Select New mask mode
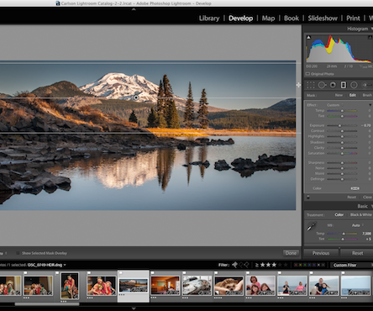This screenshot has height=311, width=373. tap(339, 95)
